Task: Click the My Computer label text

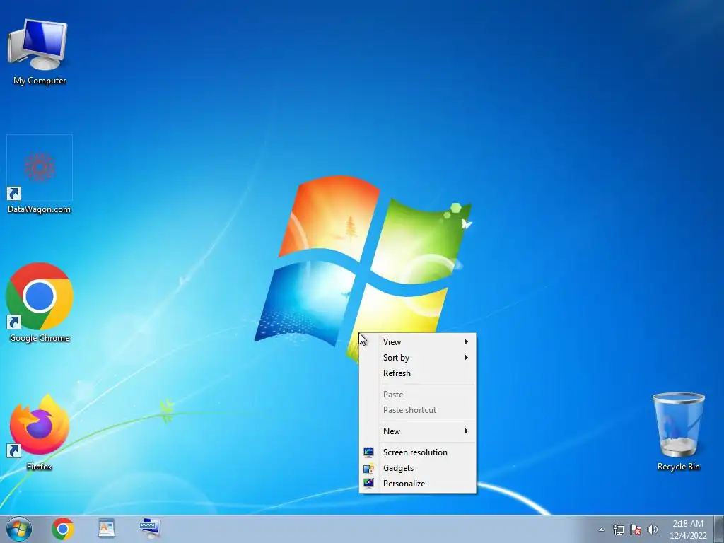Action: [40, 81]
